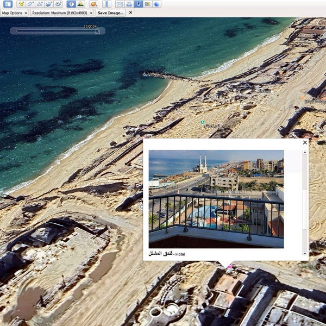The image size is (326, 326).
Task: Click the View in Google Maps icon
Action: pyautogui.click(x=147, y=4)
